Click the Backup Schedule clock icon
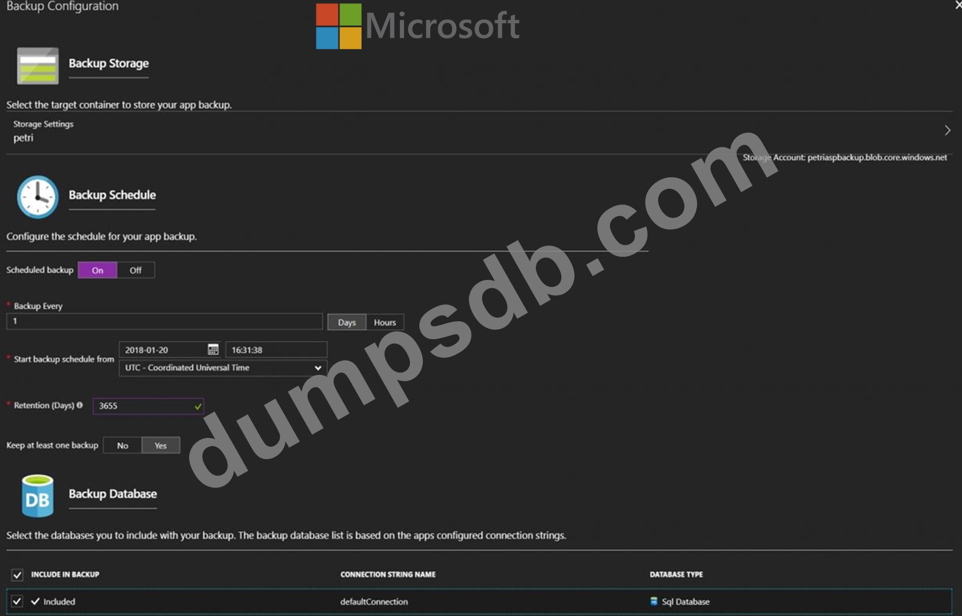The image size is (962, 616). 37,197
